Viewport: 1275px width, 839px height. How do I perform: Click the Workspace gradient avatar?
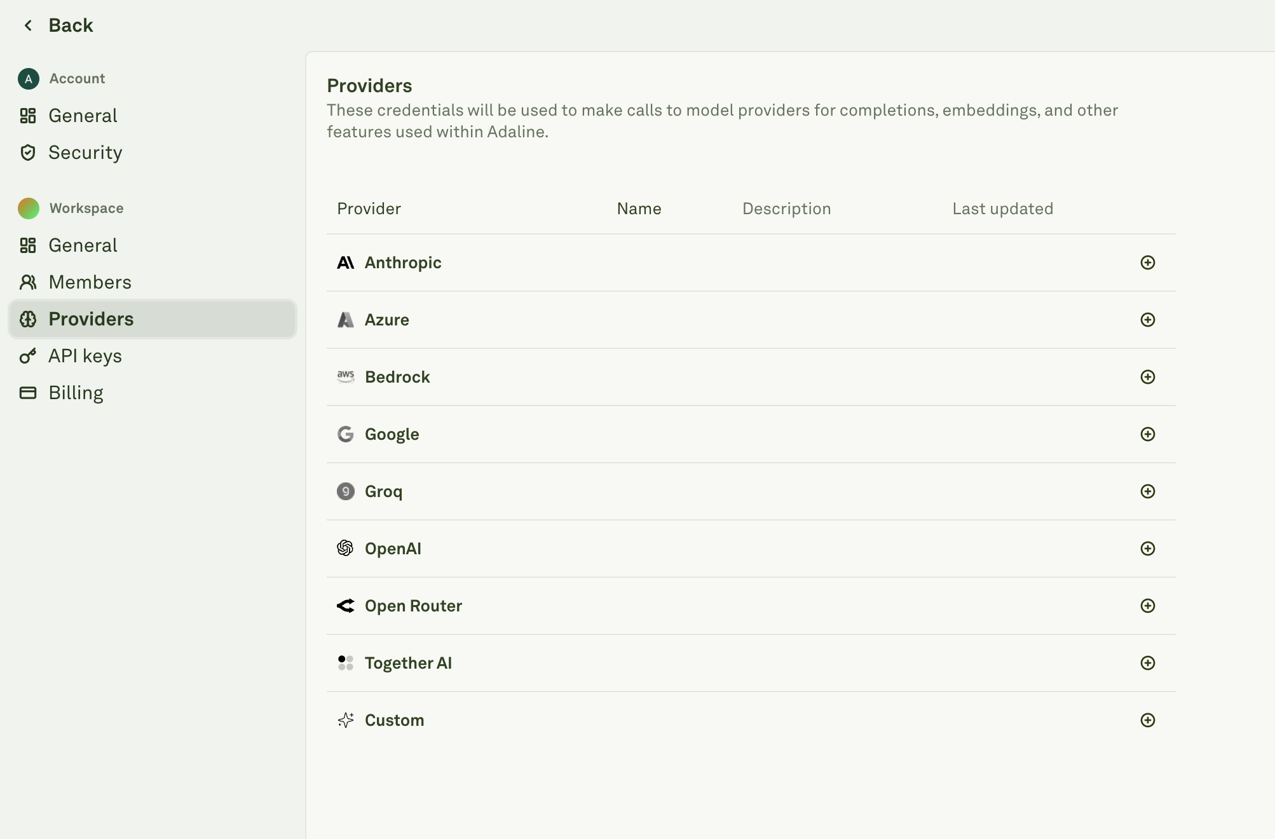click(x=28, y=208)
